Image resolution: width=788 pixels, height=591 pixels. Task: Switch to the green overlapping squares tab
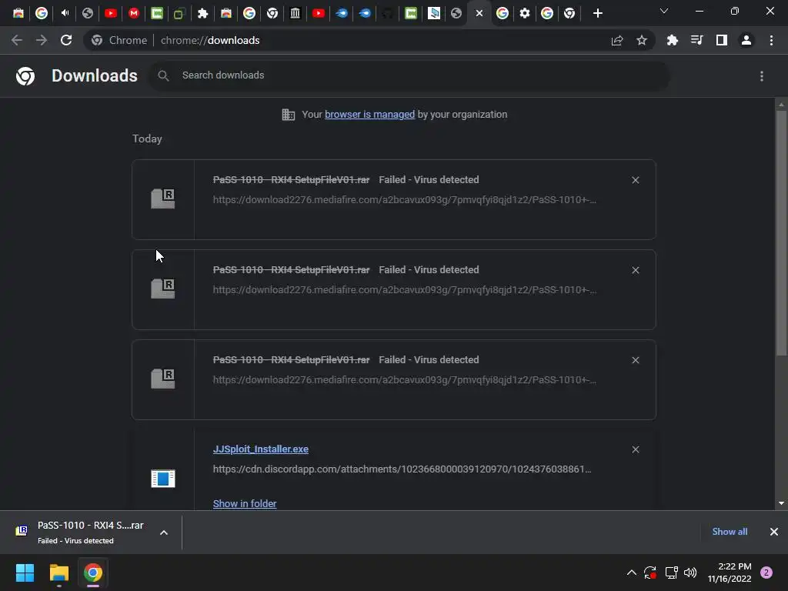click(x=179, y=13)
